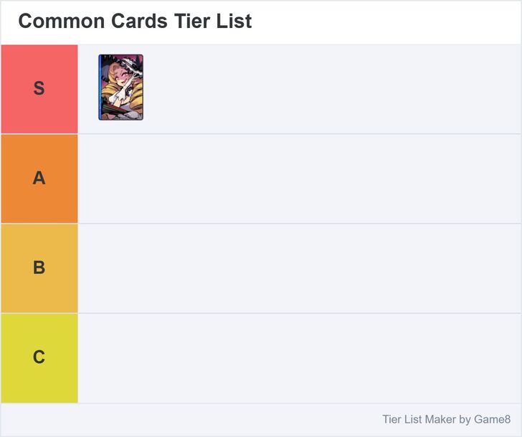This screenshot has height=437, width=522.
Task: Click the letter B in the tier column
Action: click(39, 268)
